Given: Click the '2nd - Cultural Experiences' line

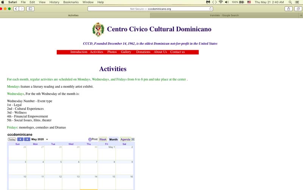Looking at the screenshot, I should pyautogui.click(x=25, y=109).
